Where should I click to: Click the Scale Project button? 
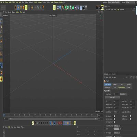(x=112, y=97)
